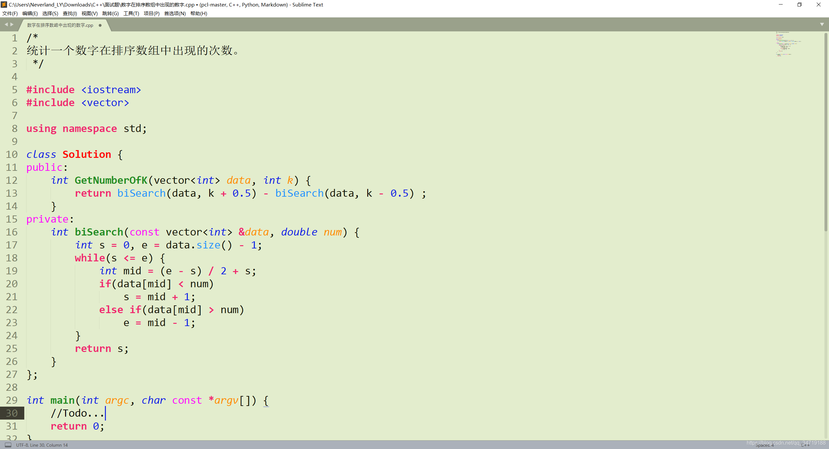Place cursor on line number 30

click(12, 413)
